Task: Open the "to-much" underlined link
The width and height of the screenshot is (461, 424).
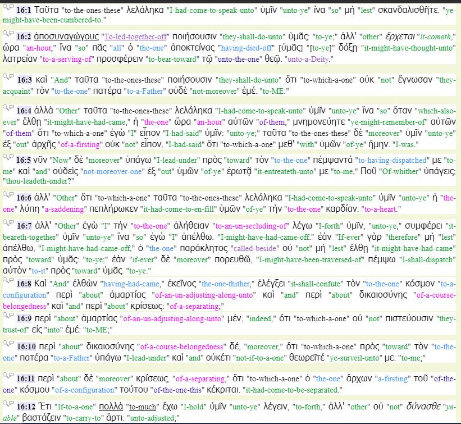Action: click(143, 407)
